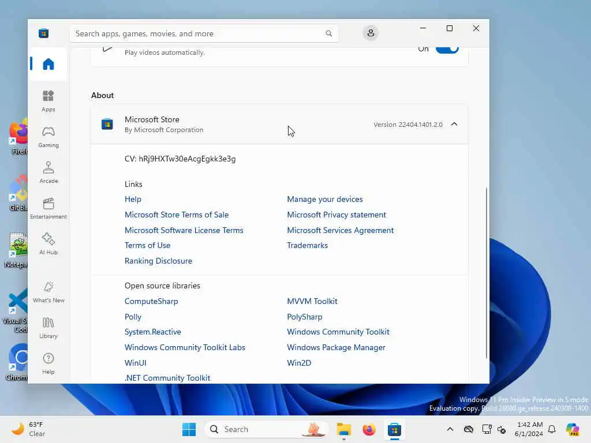The image size is (591, 443).
Task: Open the Apps section
Action: click(x=48, y=101)
